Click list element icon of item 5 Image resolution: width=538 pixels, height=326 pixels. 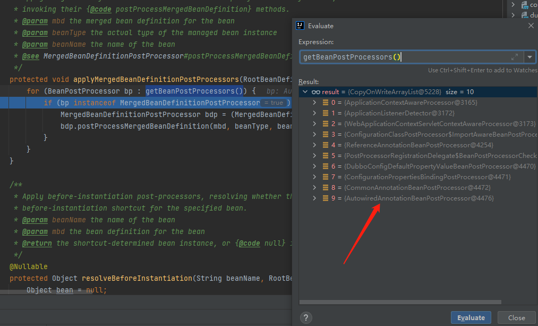325,156
